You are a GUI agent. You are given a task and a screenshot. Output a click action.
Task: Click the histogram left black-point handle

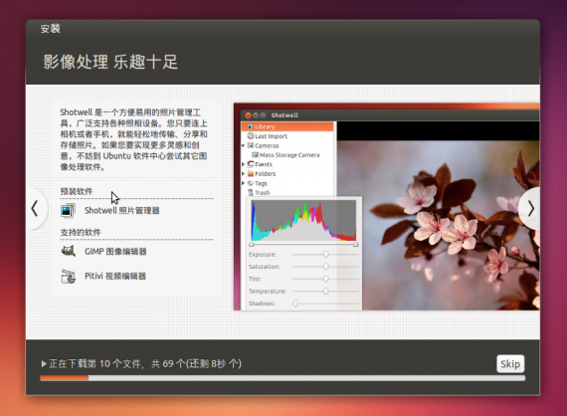[x=252, y=245]
